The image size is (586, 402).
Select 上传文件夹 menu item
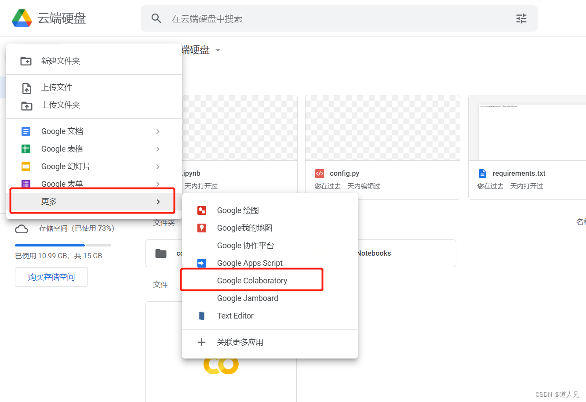coord(94,105)
